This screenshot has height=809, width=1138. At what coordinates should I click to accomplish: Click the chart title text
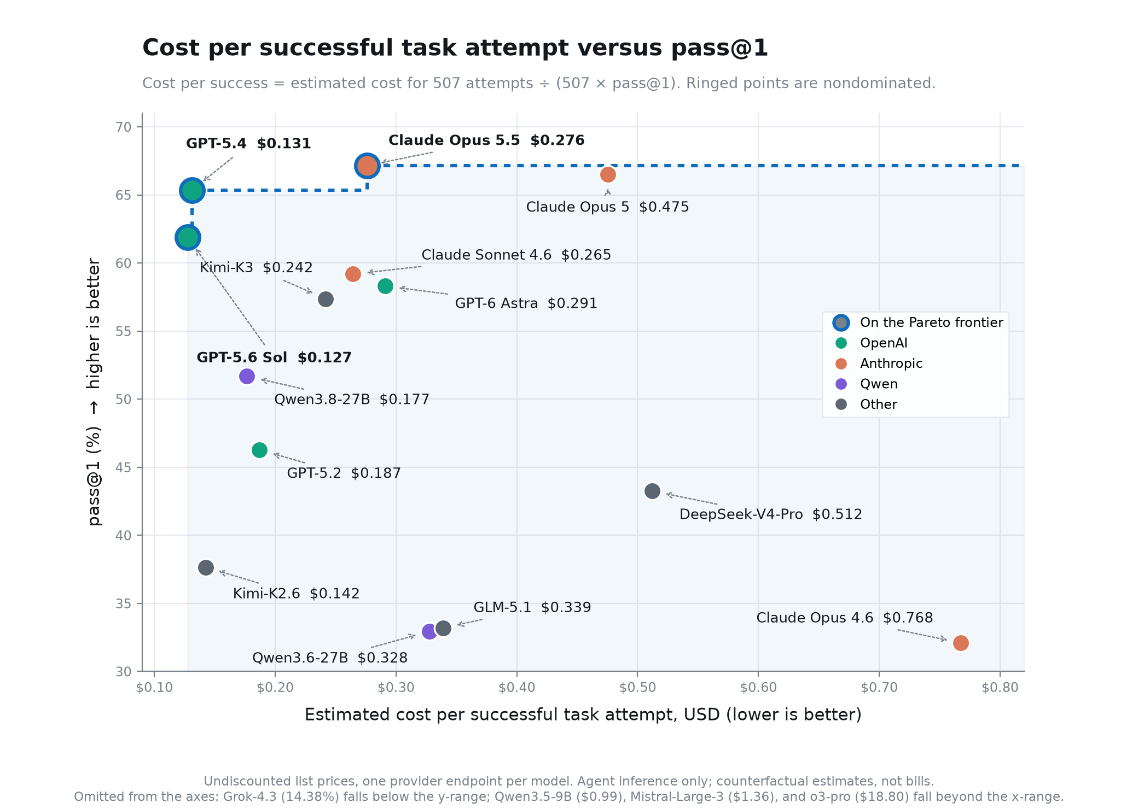455,48
